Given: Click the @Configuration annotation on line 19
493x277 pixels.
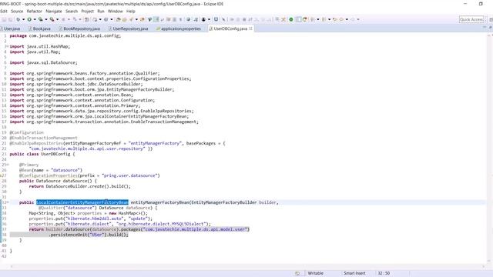Looking at the screenshot, I should 27,132.
